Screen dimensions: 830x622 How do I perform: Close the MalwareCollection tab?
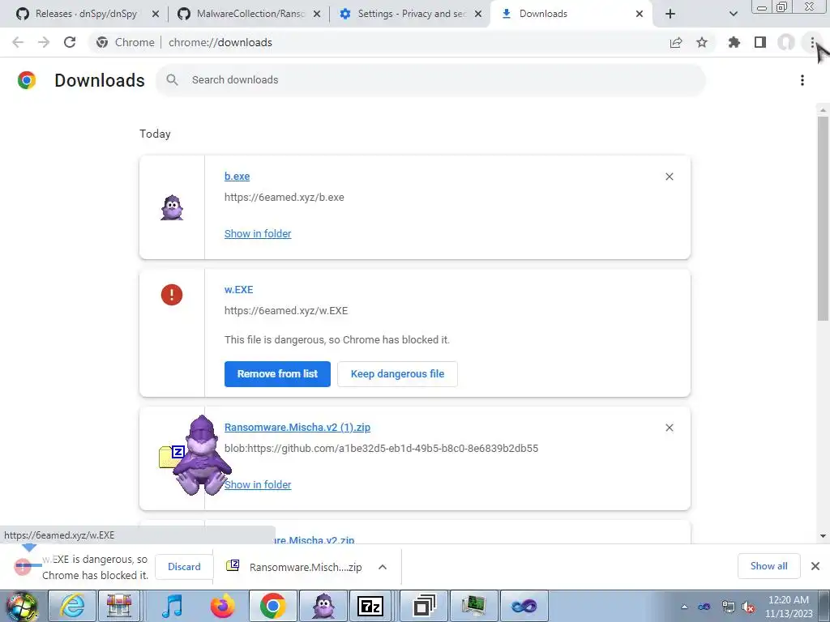pyautogui.click(x=317, y=14)
